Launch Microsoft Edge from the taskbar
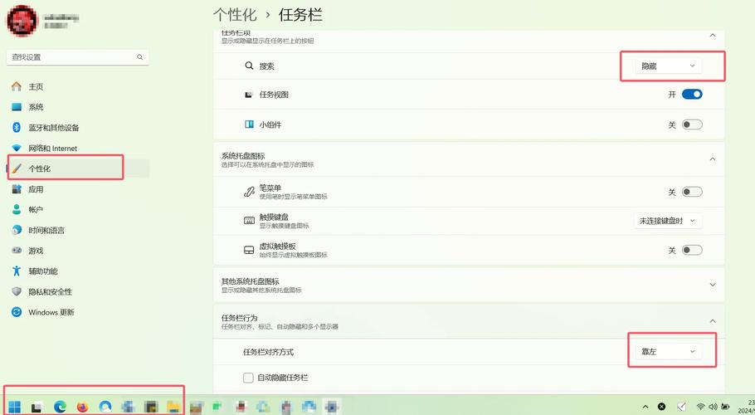The image size is (755, 415). pyautogui.click(x=60, y=407)
